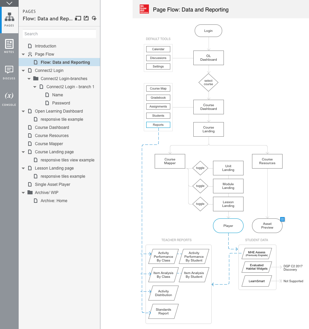Collapse the Connect2 Login tree node
The width and height of the screenshot is (309, 329).
(23, 71)
